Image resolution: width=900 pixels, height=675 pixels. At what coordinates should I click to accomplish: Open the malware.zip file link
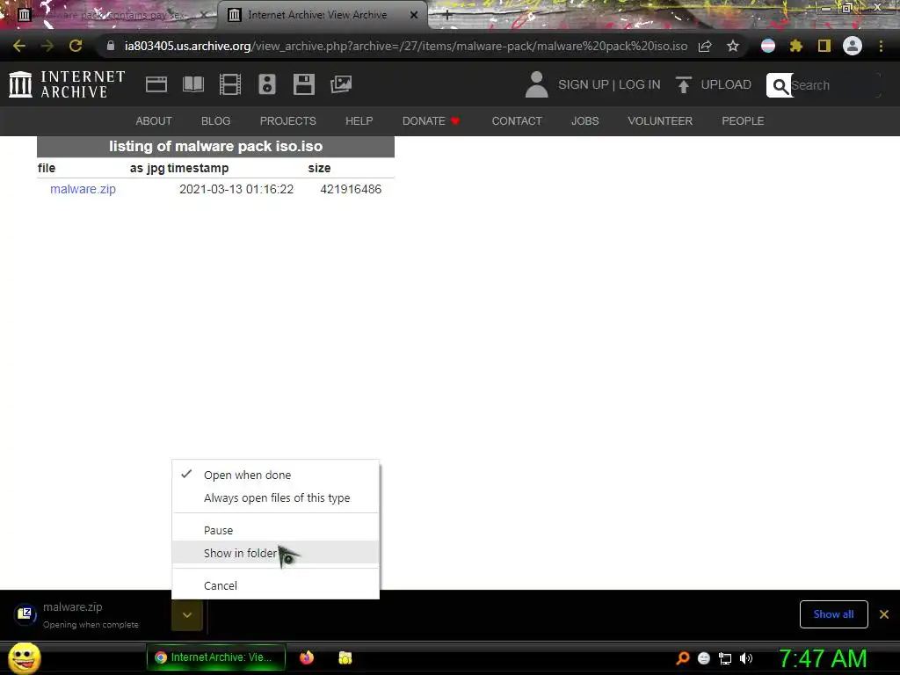83,189
